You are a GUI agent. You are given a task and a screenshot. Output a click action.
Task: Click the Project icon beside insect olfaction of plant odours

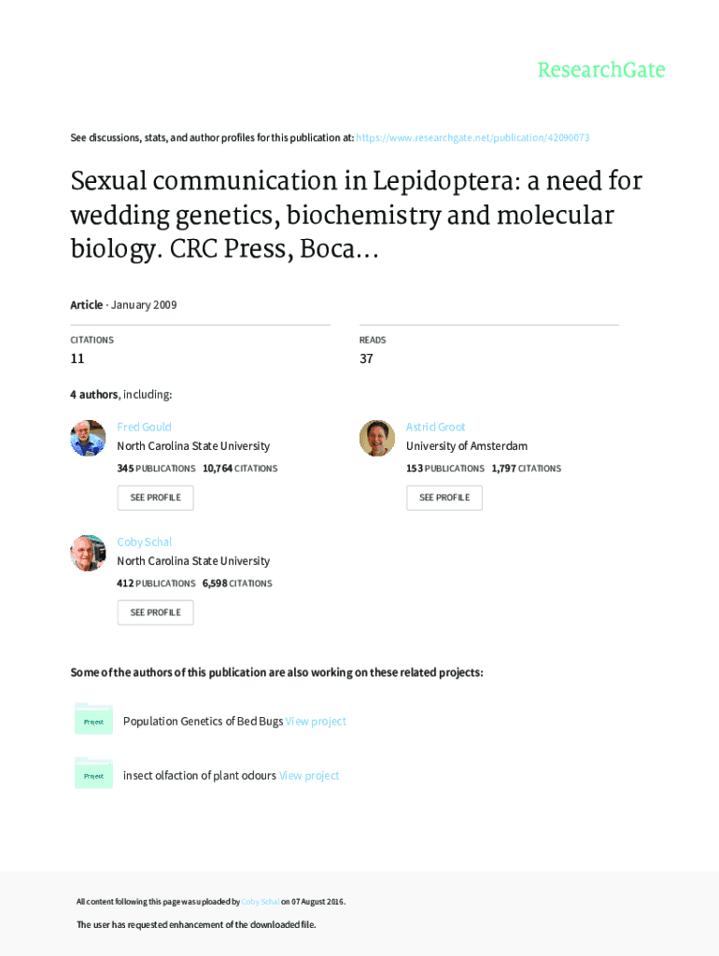click(x=93, y=774)
